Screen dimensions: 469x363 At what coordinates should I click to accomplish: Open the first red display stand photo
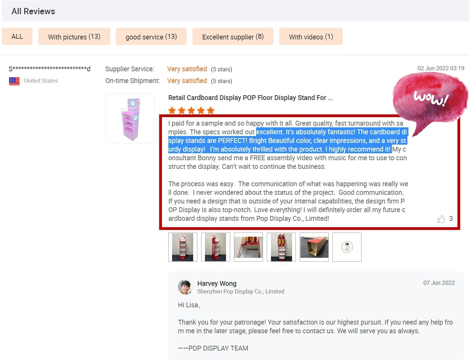pos(183,247)
